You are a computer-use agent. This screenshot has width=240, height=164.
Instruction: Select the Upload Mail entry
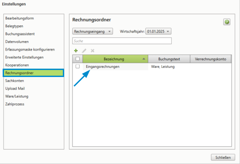point(15,89)
